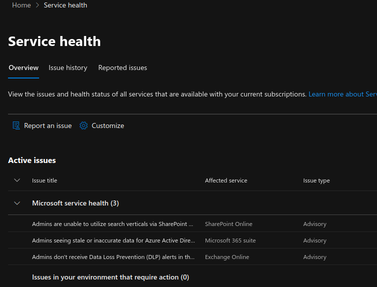
Task: Click the Report an issue label
Action: (x=48, y=125)
